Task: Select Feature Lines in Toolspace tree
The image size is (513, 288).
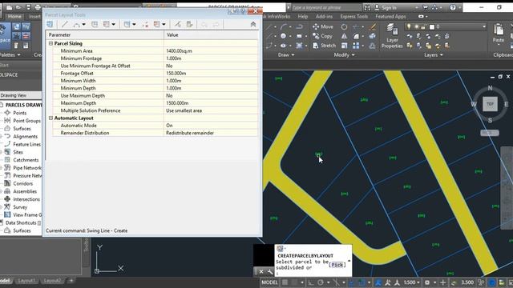Action: click(26, 144)
